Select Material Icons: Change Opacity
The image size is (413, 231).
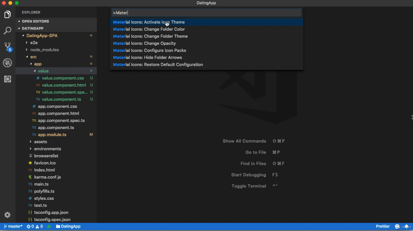tap(206, 43)
